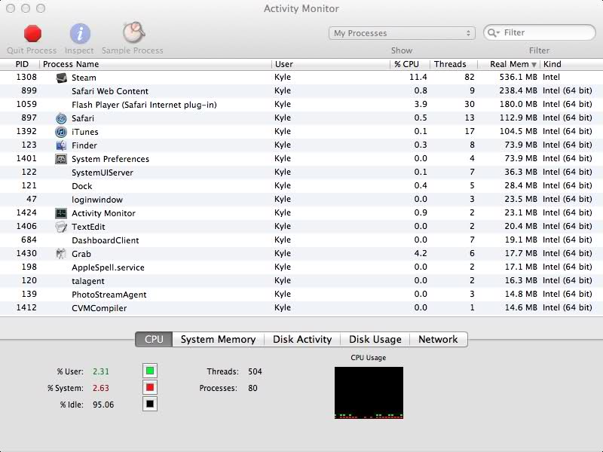Screen dimensions: 603x452
Task: Click the Grab app icon
Action: (61, 254)
